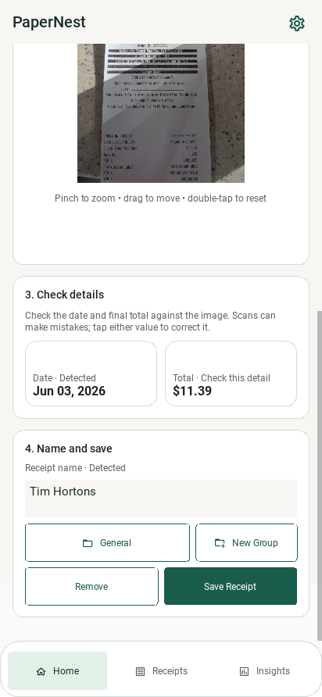Click the PaperNest app title
Viewport: 322px width, 697px height.
(49, 22)
